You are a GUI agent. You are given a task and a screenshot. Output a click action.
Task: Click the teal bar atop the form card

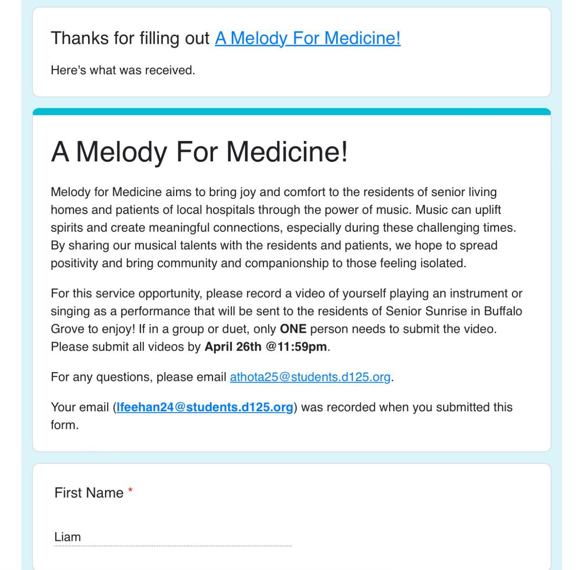(x=292, y=112)
